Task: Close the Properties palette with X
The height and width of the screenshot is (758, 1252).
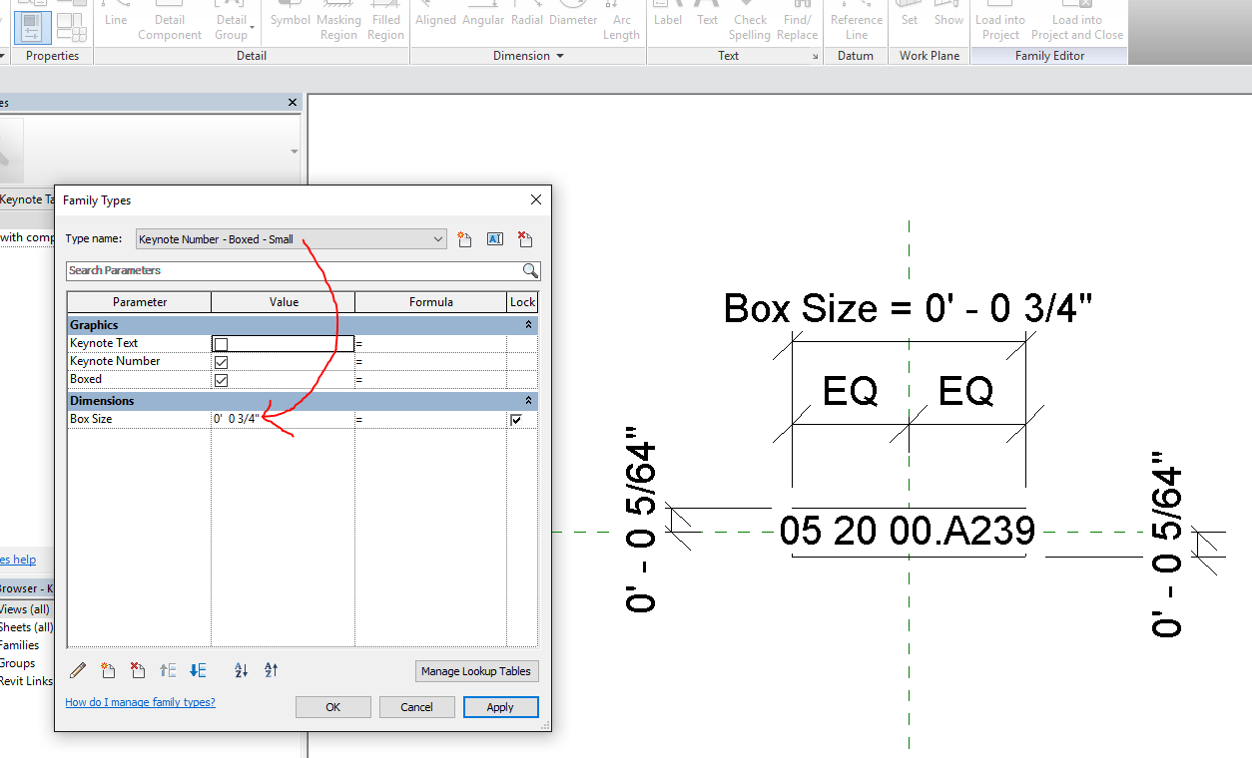Action: (x=293, y=103)
